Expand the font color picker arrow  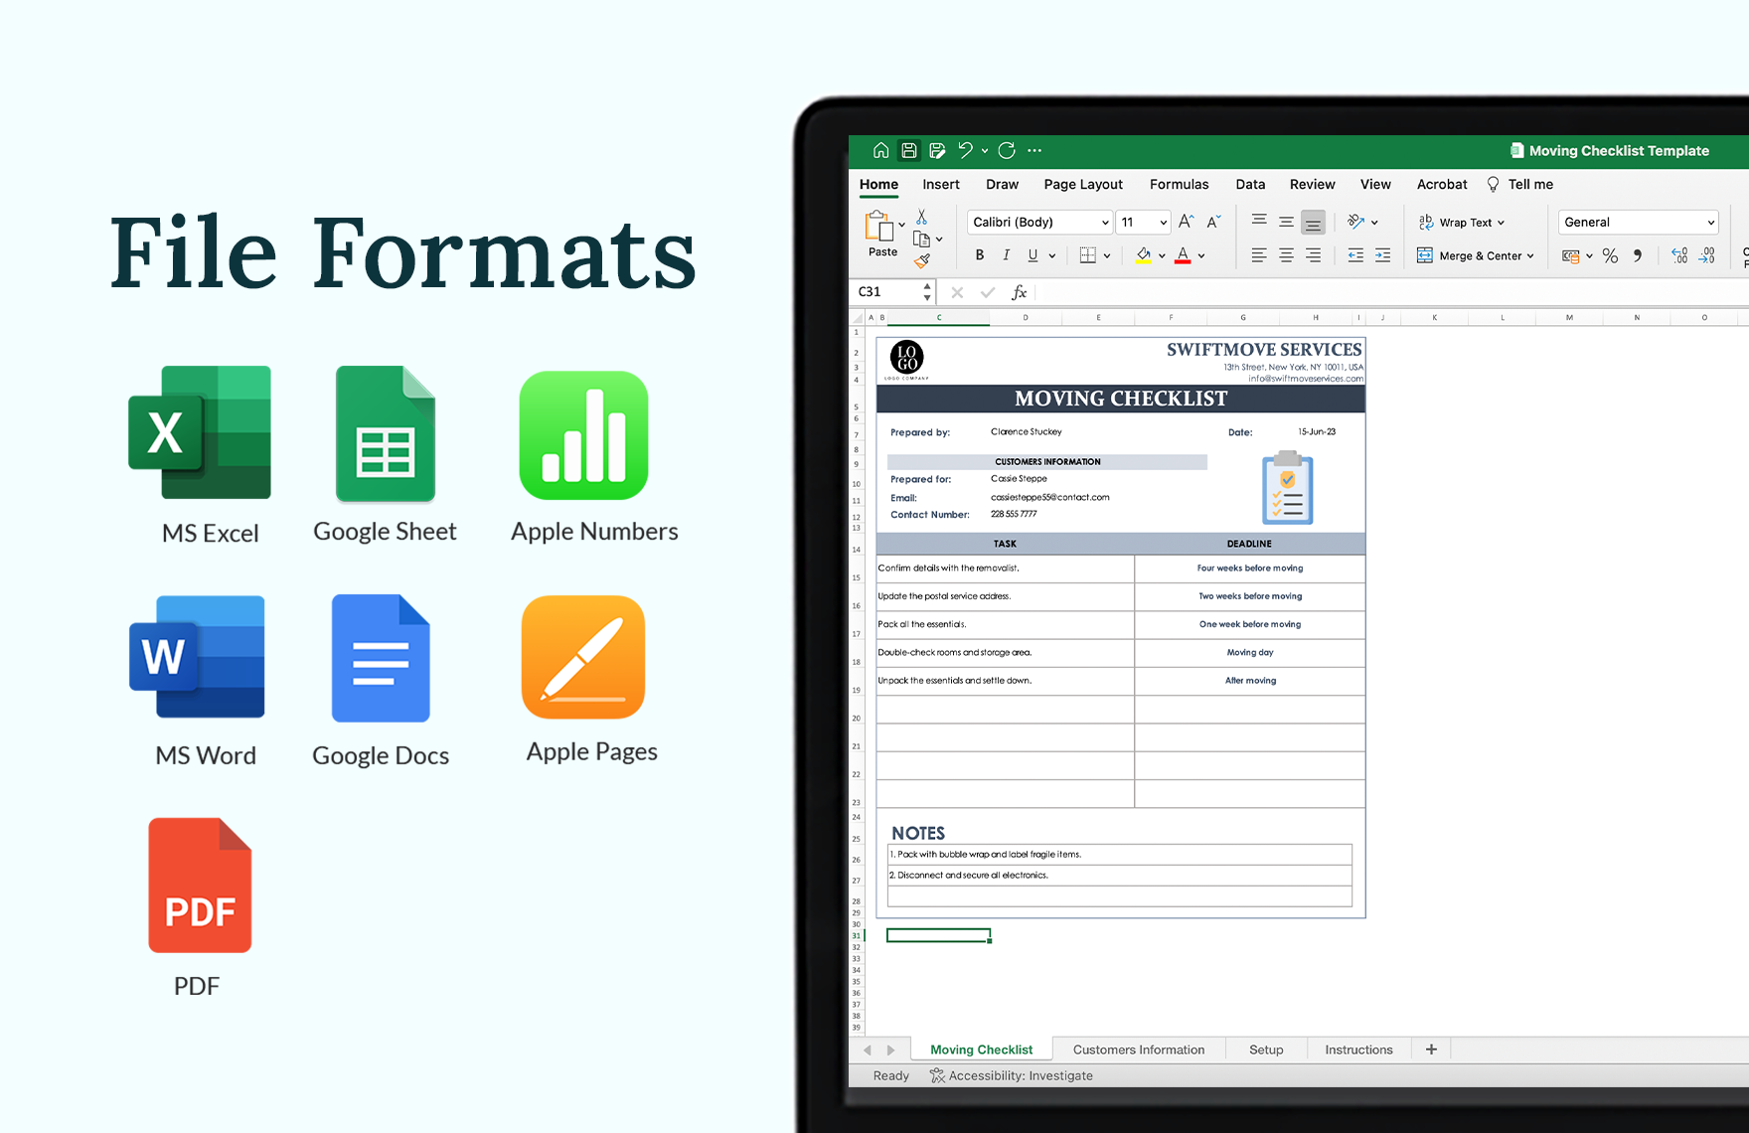[1201, 256]
